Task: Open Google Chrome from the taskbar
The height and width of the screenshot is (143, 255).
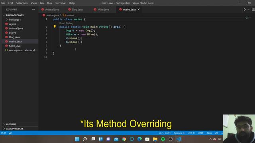Action: (x=124, y=139)
